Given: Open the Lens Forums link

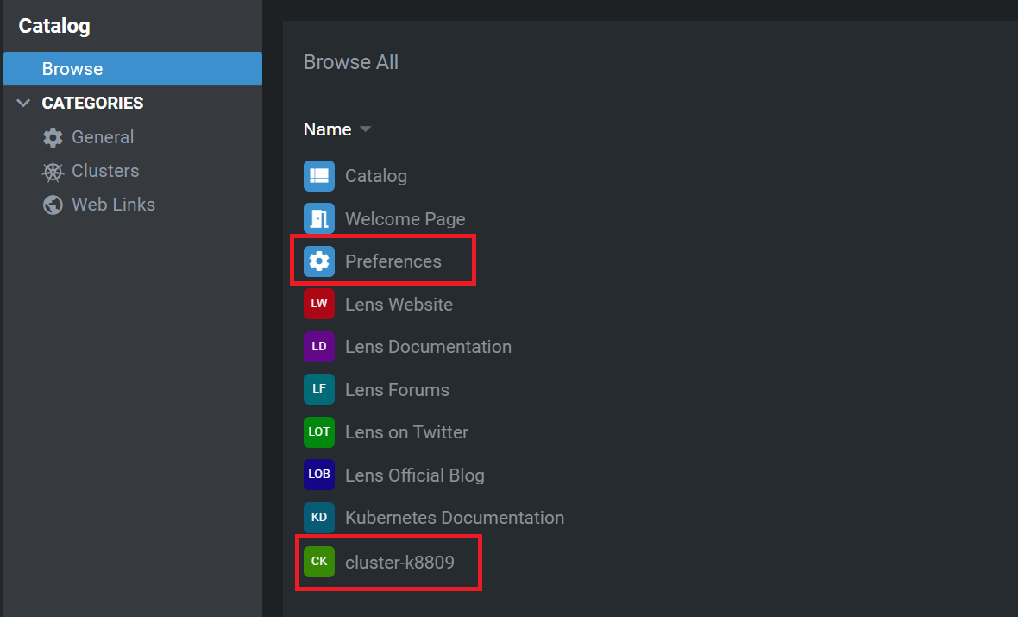Looking at the screenshot, I should (x=397, y=390).
